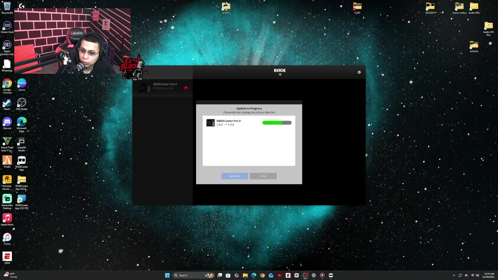Open the PACKS!!! desktop folder
Image resolution: width=498 pixels, height=280 pixels.
[x=430, y=8]
